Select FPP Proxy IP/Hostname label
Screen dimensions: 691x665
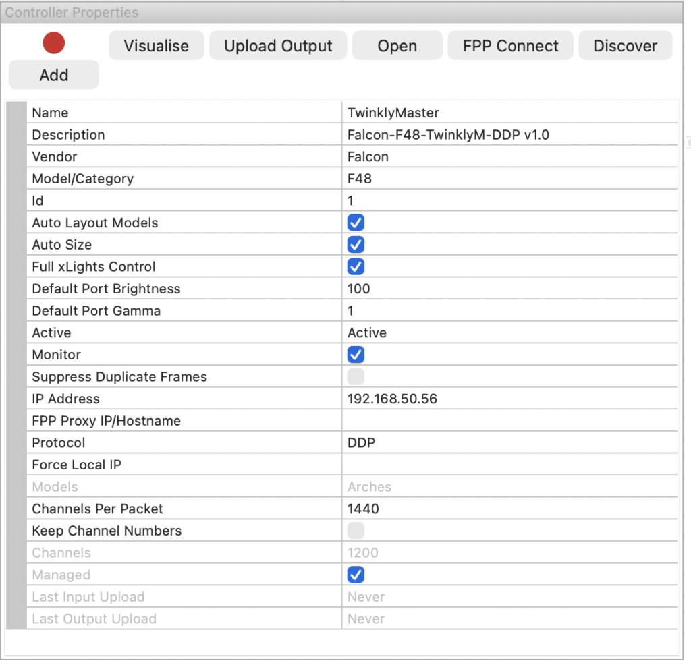pos(106,421)
